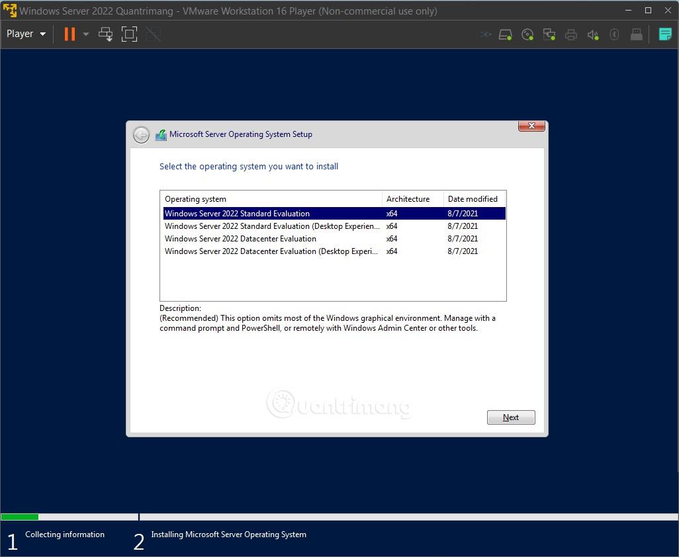Pause the virtual machine with the orange icon

(x=69, y=34)
